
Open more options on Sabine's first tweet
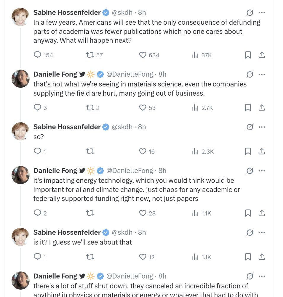(x=262, y=12)
